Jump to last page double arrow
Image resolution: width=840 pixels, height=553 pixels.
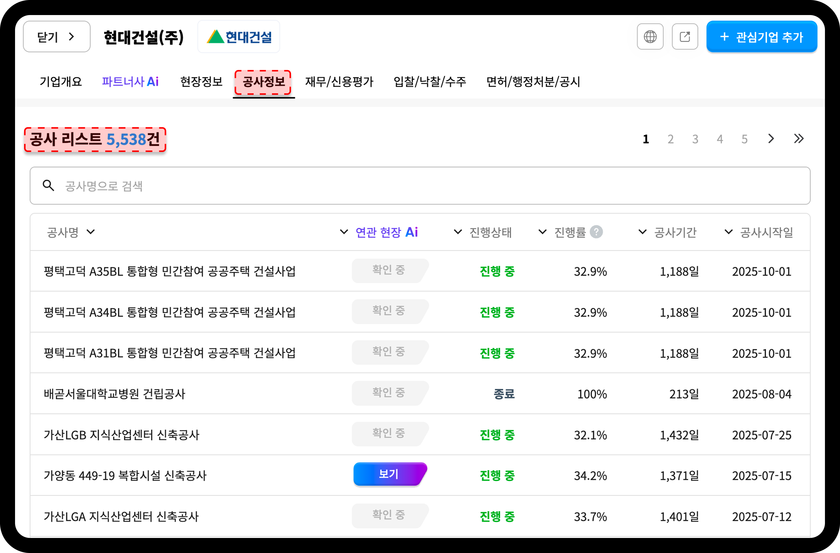tap(799, 138)
